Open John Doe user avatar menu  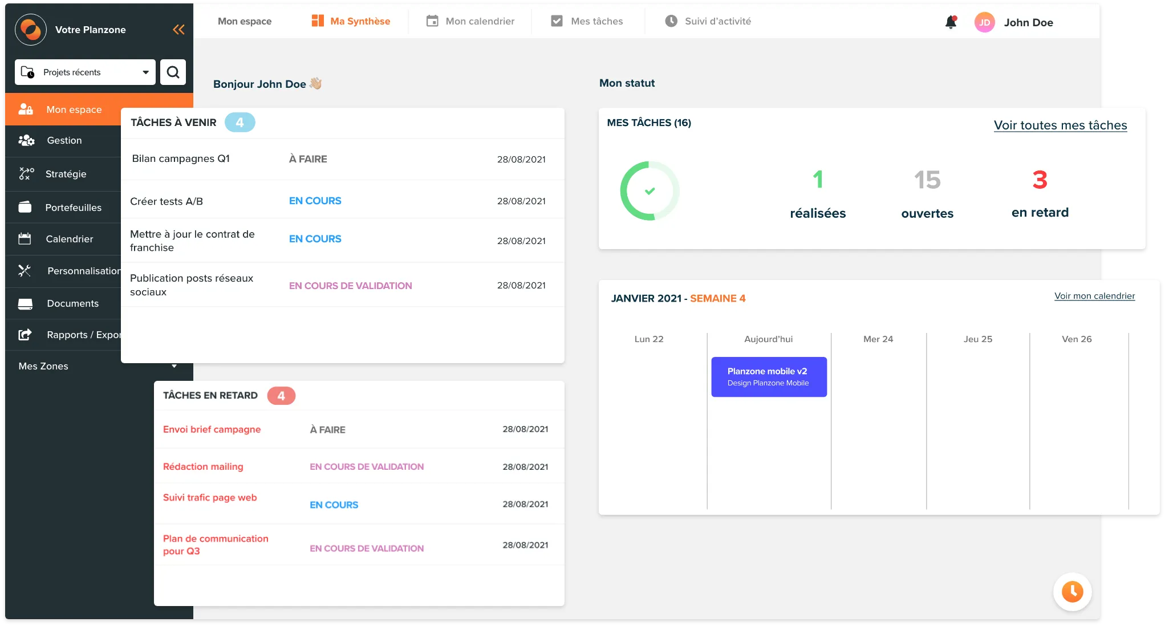point(984,22)
